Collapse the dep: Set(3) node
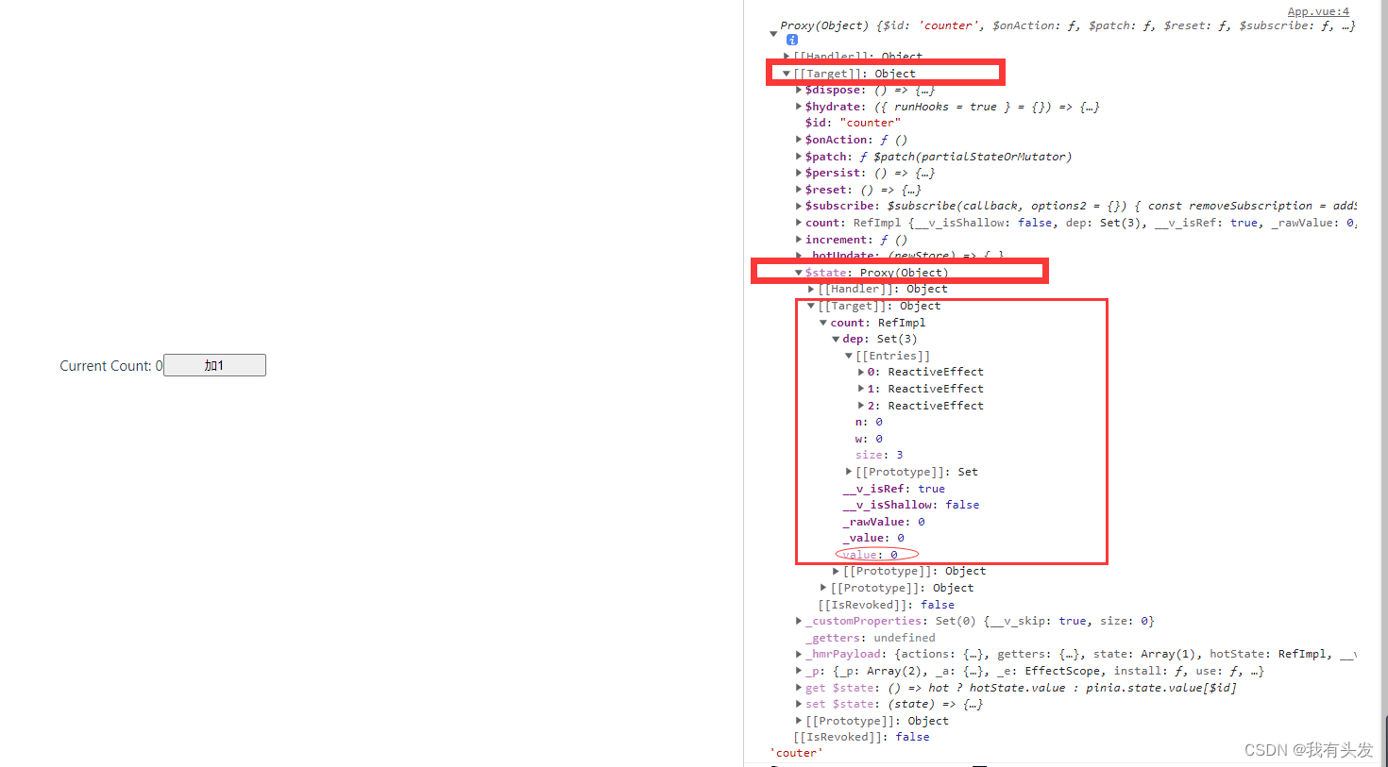 pos(836,339)
